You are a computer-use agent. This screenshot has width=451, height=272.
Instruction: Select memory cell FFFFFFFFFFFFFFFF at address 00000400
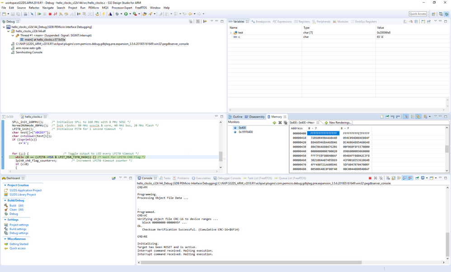[323, 133]
